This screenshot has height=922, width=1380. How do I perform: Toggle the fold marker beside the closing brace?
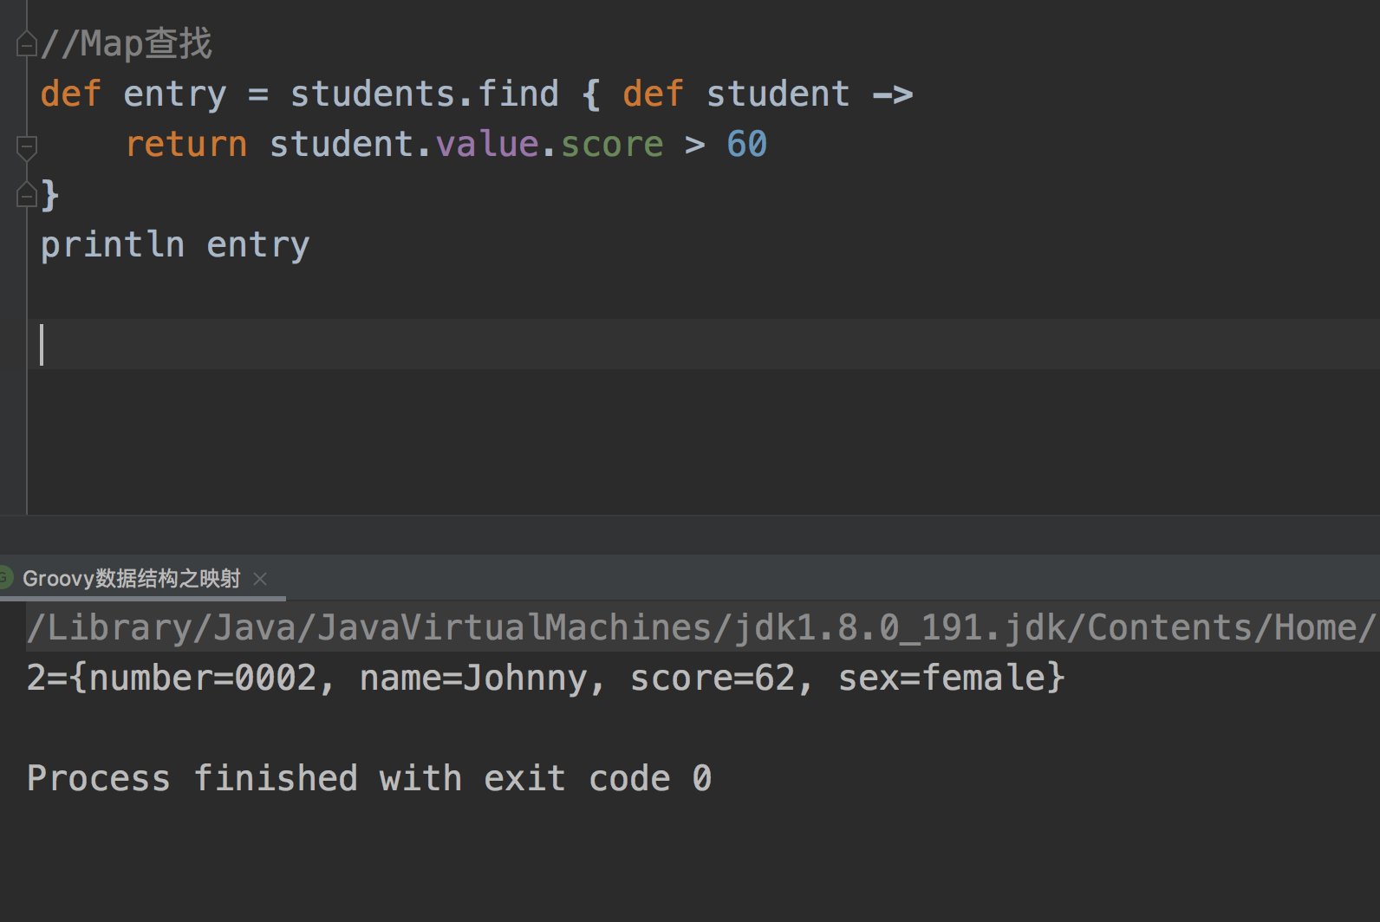(x=27, y=195)
